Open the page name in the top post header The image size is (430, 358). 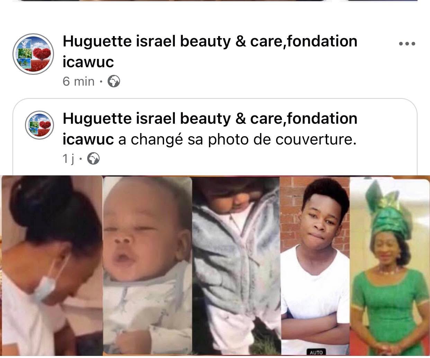(x=210, y=51)
